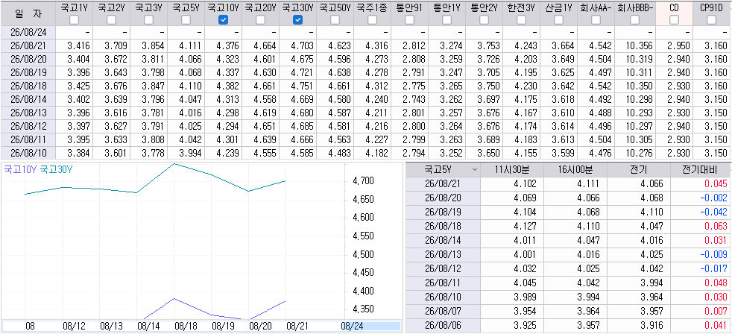This screenshot has height=334, width=732.
Task: Enable the 국고3Y checkbox
Action: [148, 19]
